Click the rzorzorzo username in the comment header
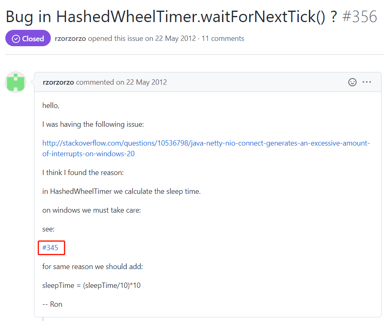This screenshot has width=384, height=321. [x=58, y=82]
